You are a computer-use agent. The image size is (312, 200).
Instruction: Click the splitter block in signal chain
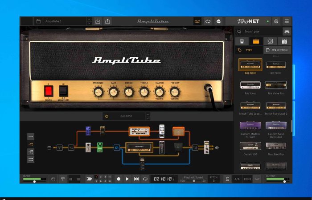click(x=71, y=148)
